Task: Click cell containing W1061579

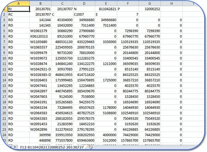Action: (x=40, y=31)
